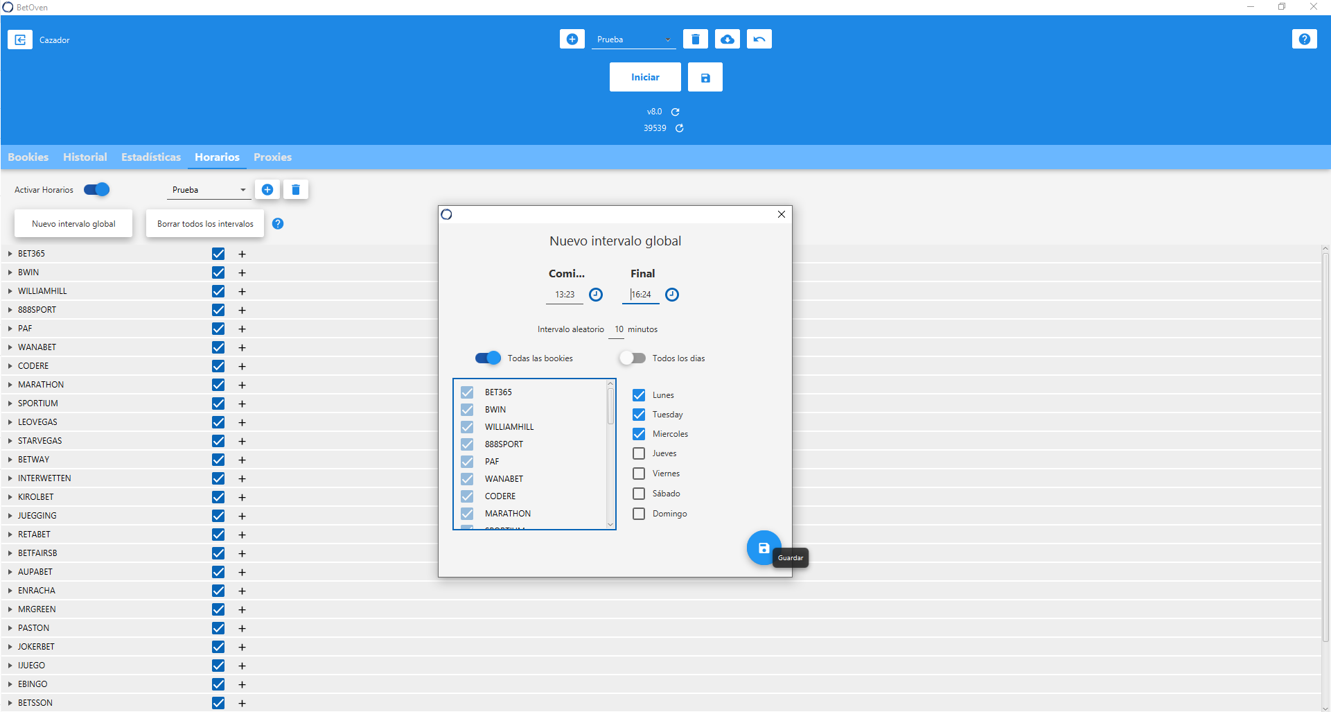Toggle the Todas las bookies switch
This screenshot has height=712, width=1331.
pyautogui.click(x=488, y=358)
